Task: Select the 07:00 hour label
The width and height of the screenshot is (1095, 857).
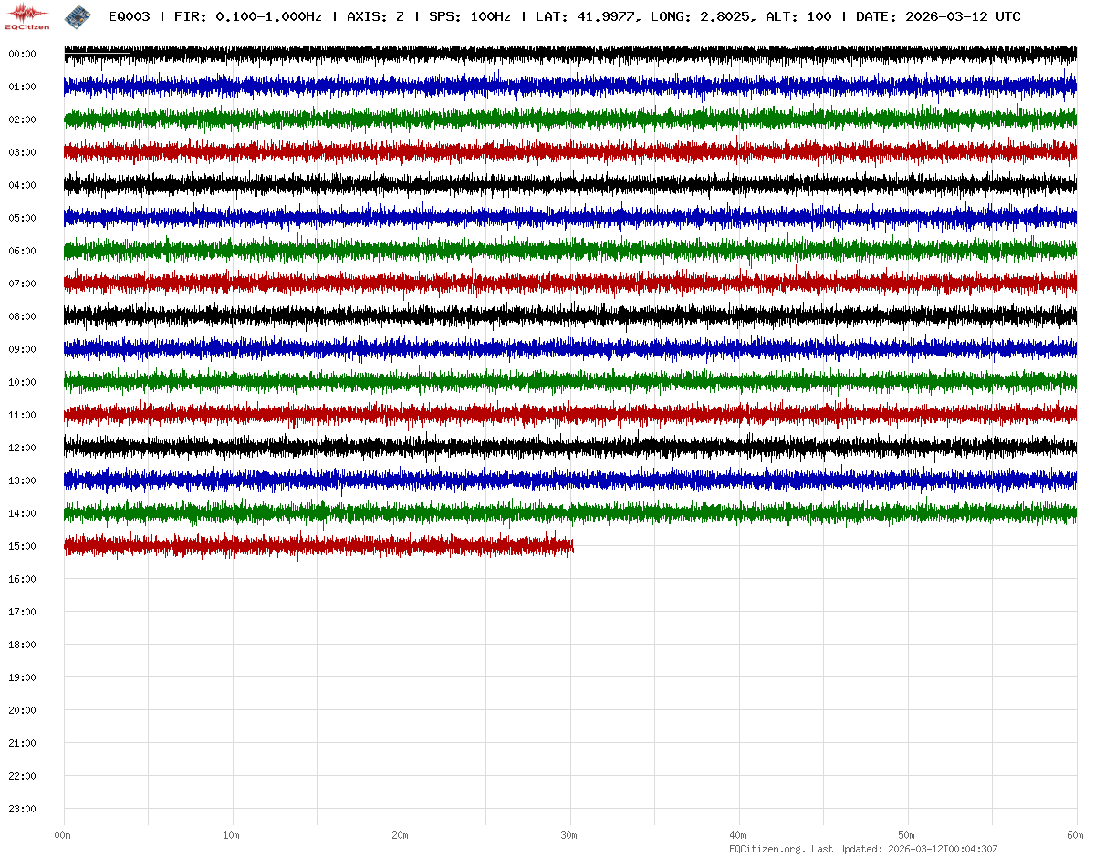Action: click(22, 284)
